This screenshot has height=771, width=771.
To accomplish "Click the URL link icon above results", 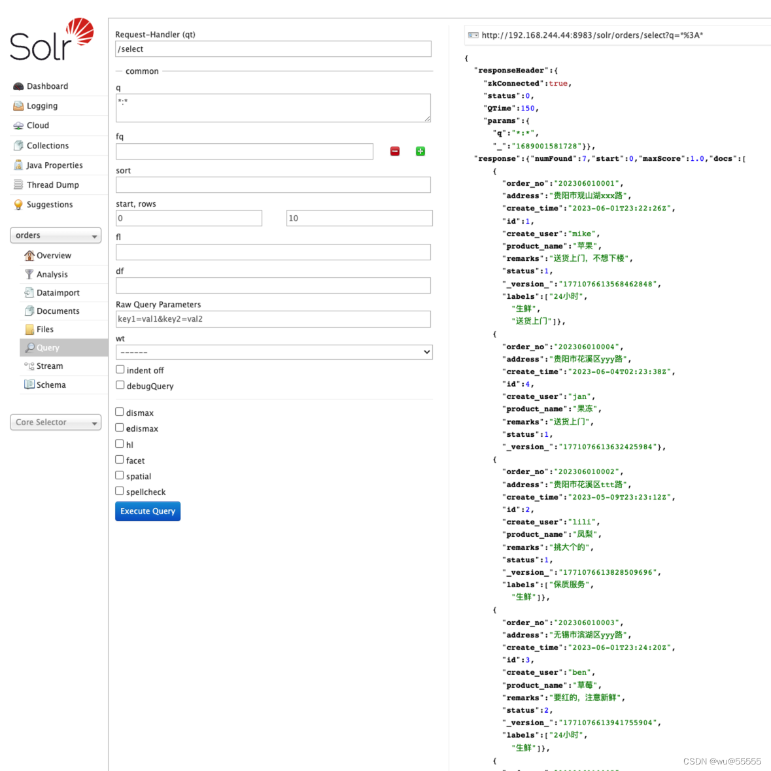I will pyautogui.click(x=473, y=35).
